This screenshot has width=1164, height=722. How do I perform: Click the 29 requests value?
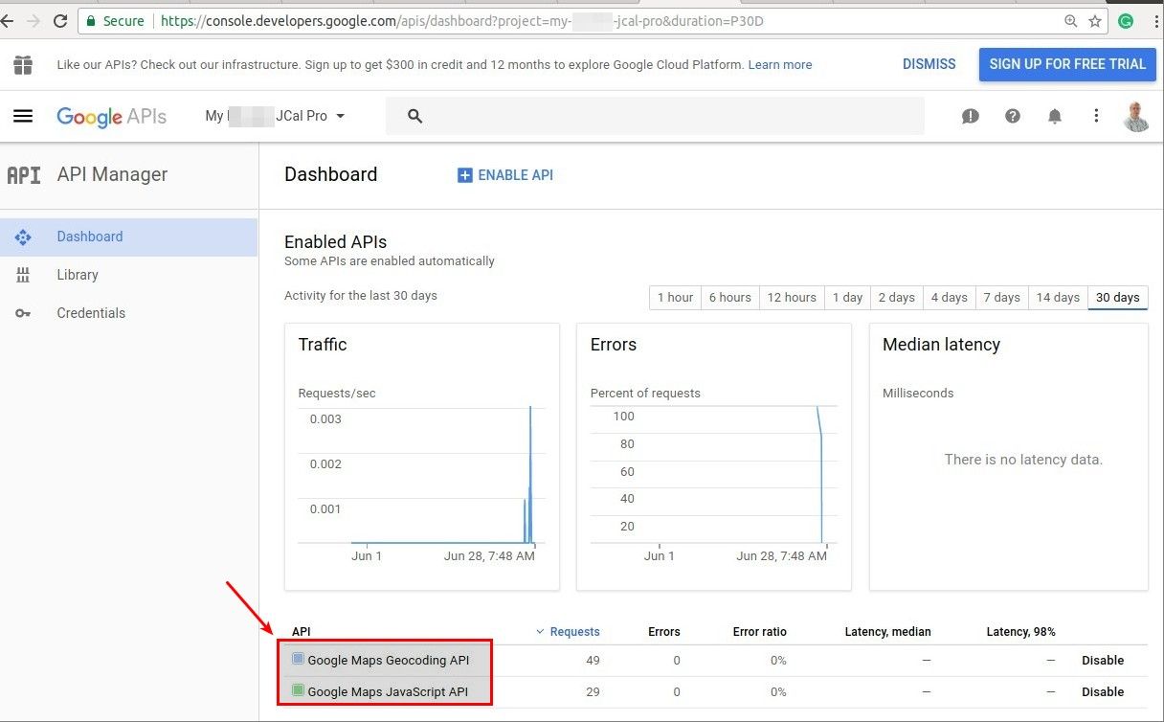point(593,691)
